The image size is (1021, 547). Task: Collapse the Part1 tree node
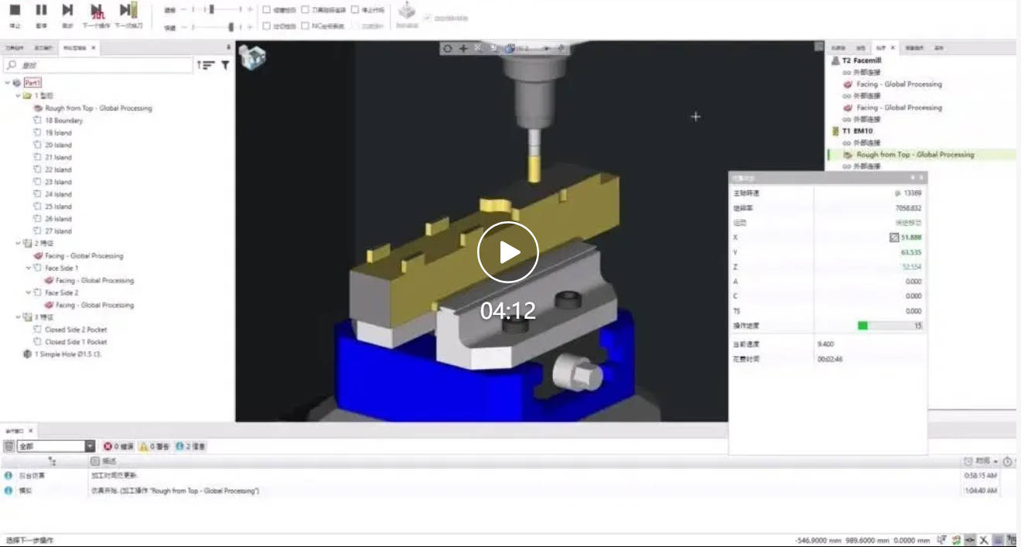[x=7, y=83]
